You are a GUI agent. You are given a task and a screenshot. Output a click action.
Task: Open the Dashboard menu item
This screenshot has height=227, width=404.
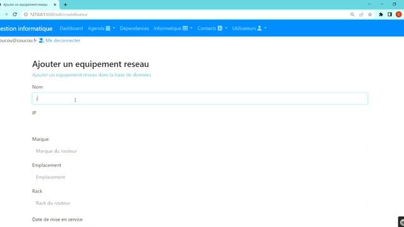[x=71, y=28]
